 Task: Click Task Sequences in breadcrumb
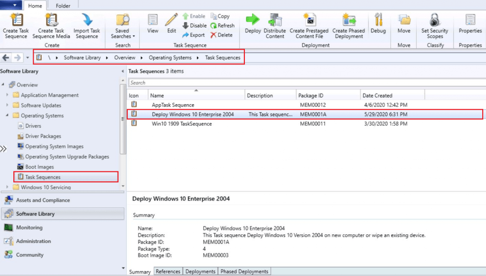click(223, 57)
